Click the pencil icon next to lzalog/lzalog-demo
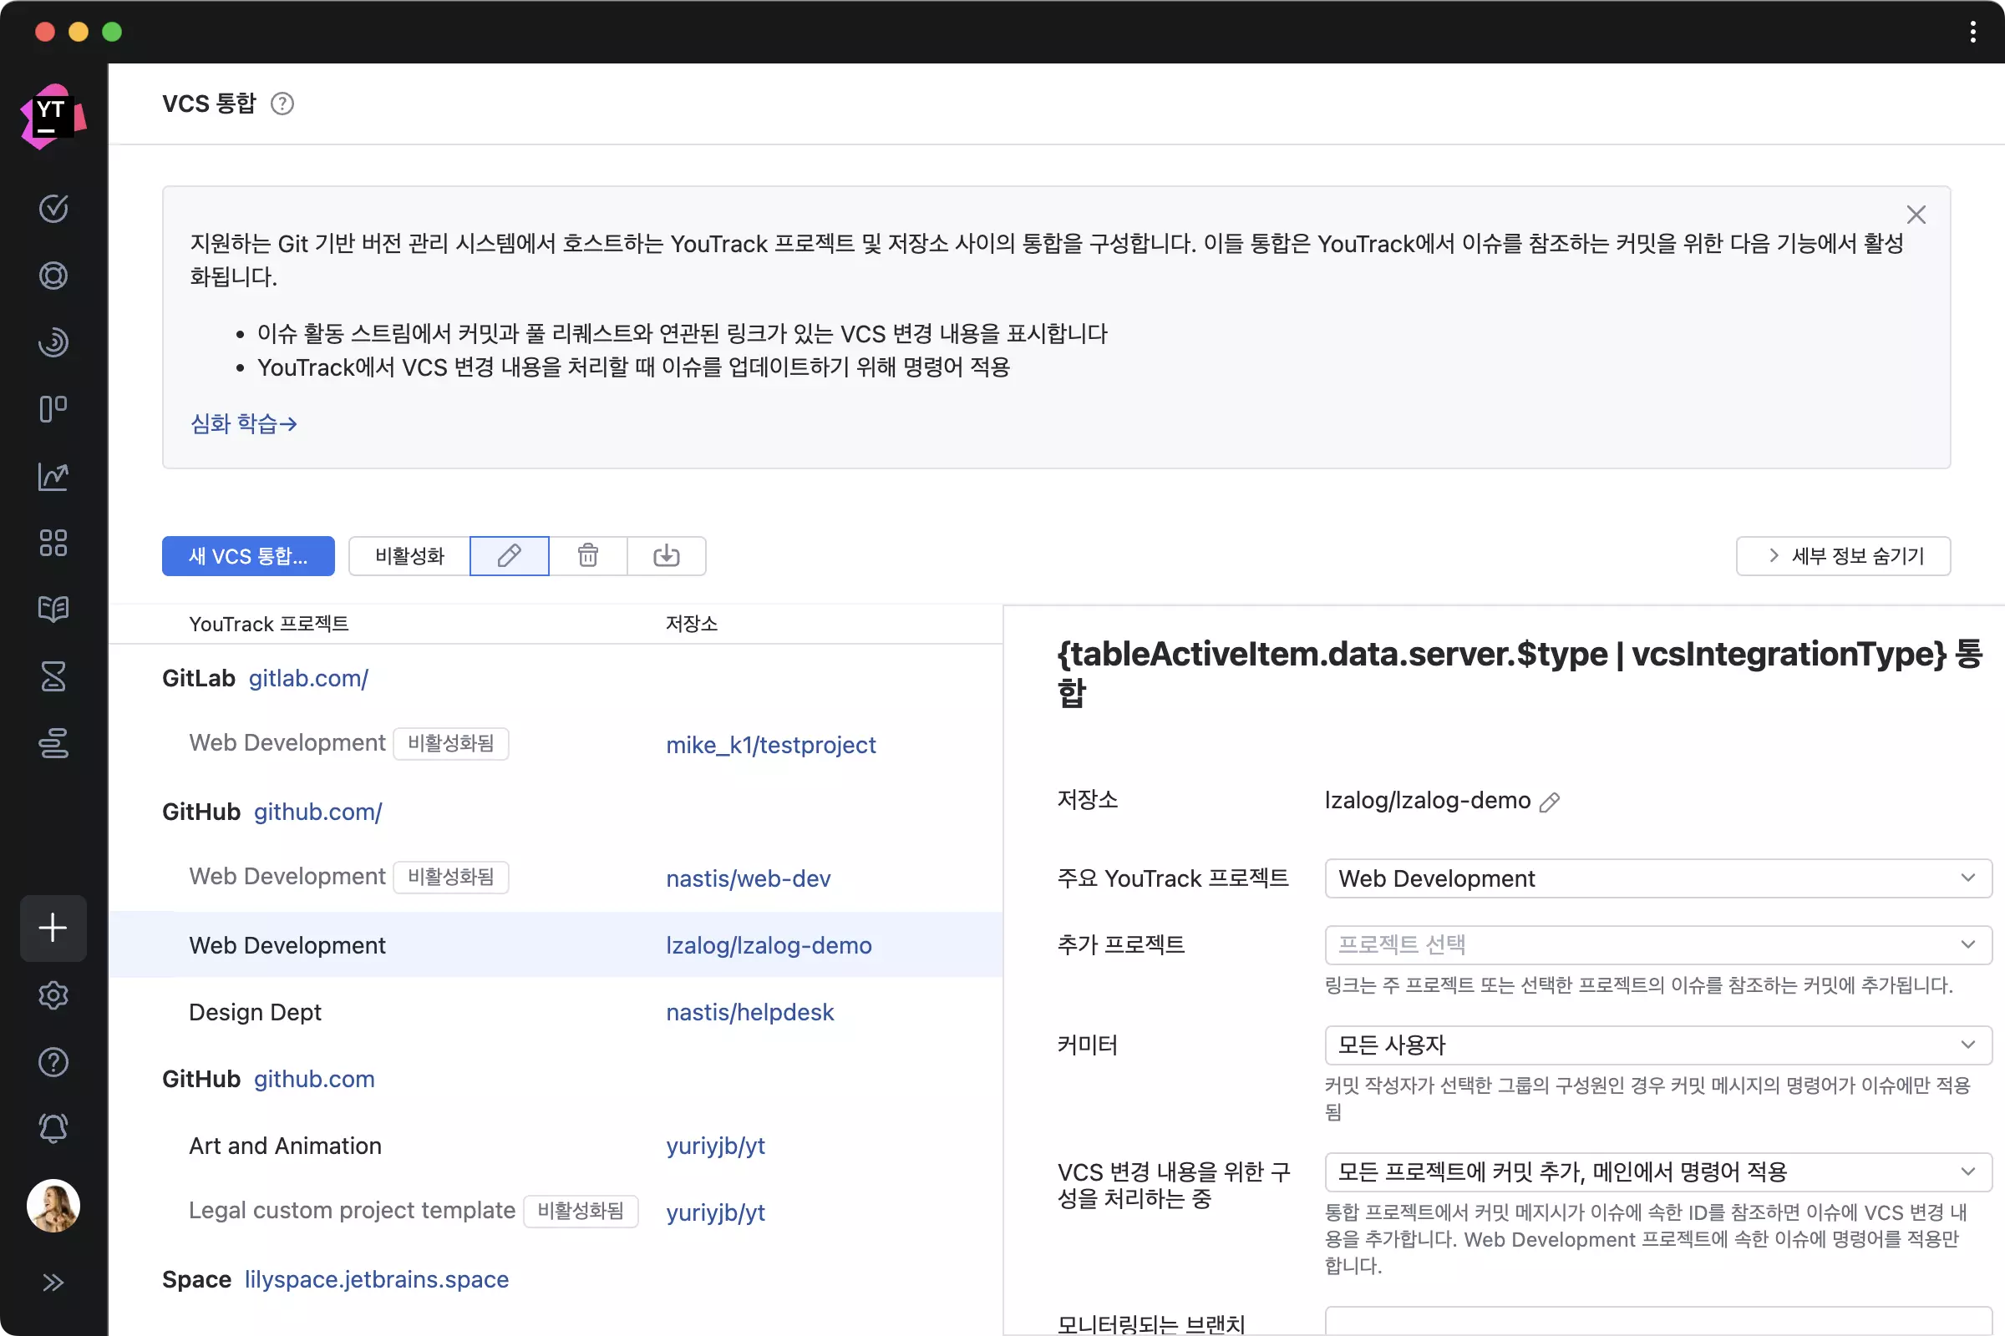The height and width of the screenshot is (1336, 2005). [x=1549, y=802]
